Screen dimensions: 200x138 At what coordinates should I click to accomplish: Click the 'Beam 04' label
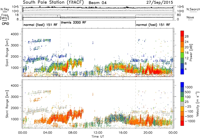pos(97,3)
